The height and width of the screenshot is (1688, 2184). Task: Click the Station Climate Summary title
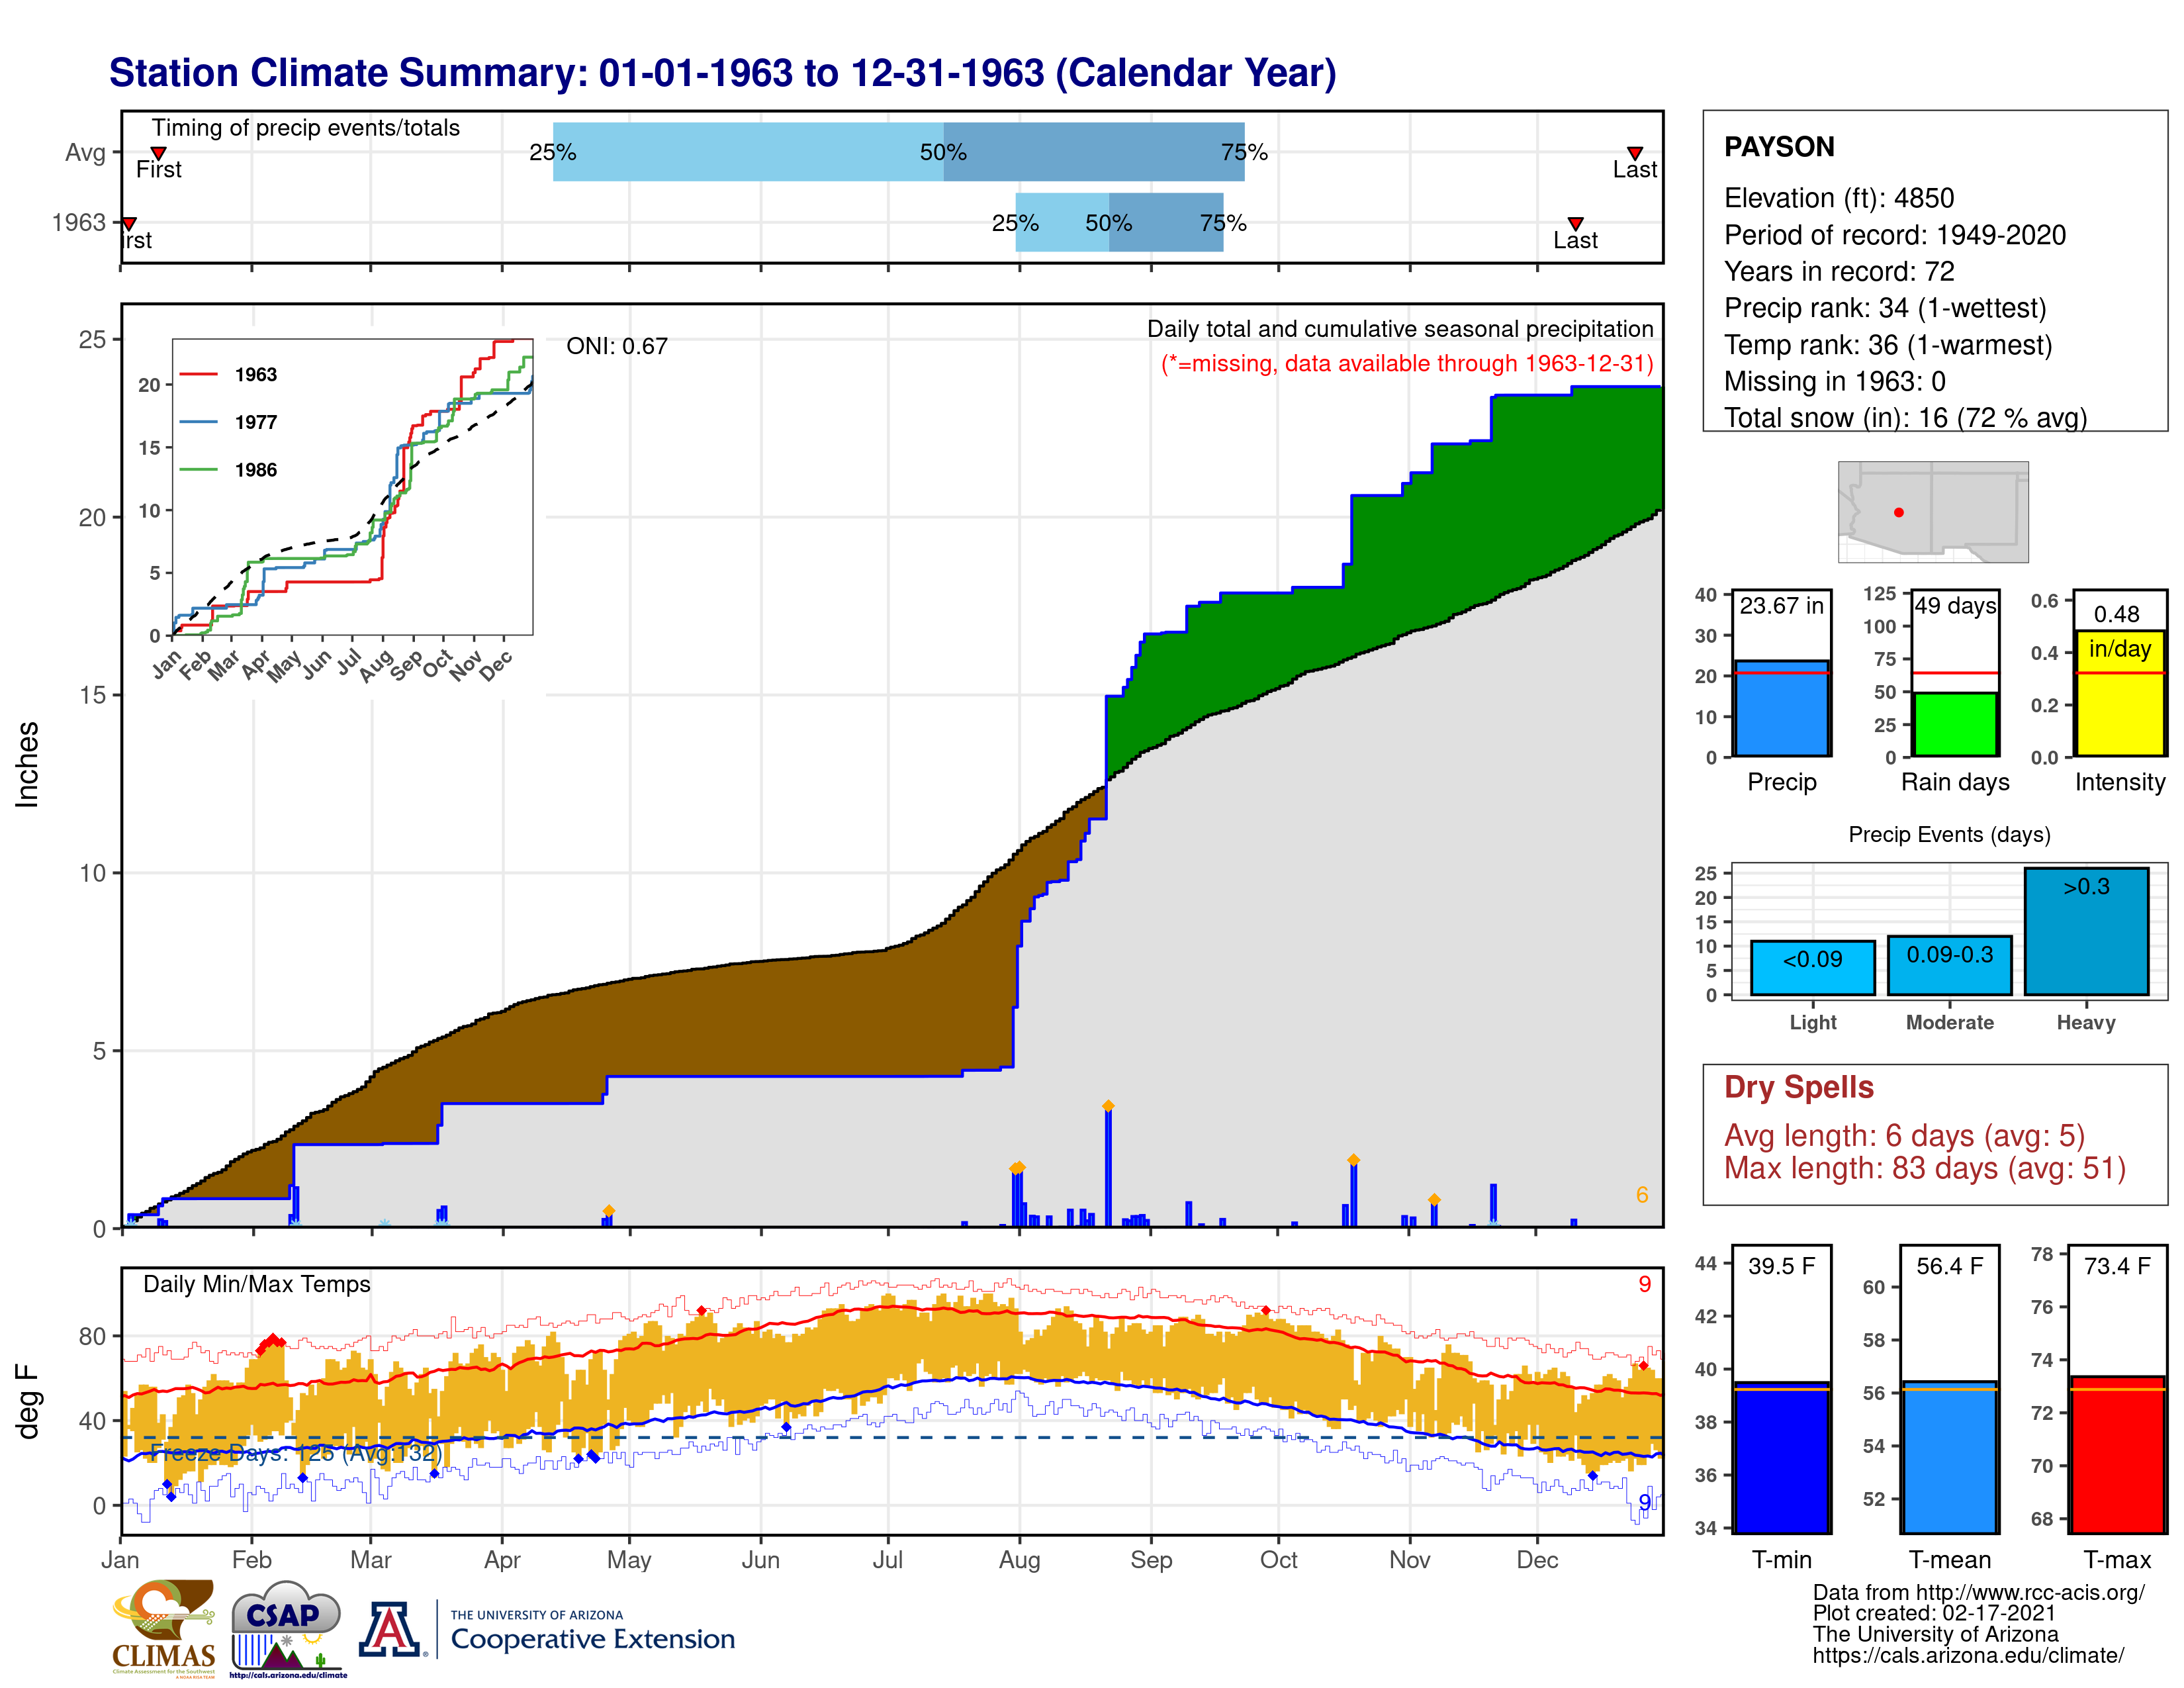[722, 72]
